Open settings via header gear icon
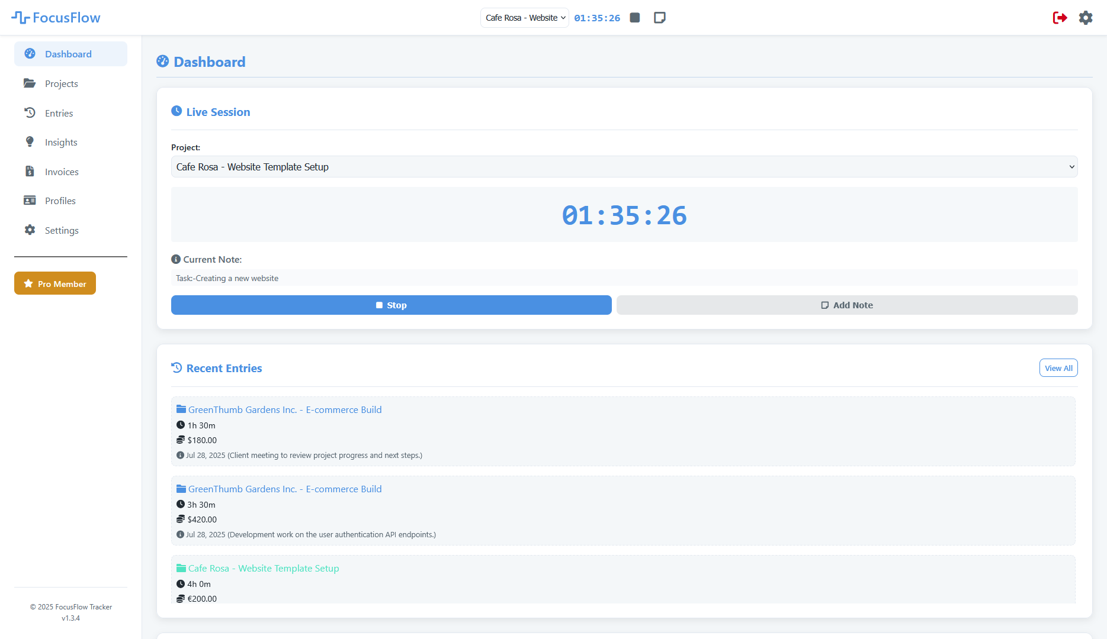The height and width of the screenshot is (639, 1107). (1086, 18)
